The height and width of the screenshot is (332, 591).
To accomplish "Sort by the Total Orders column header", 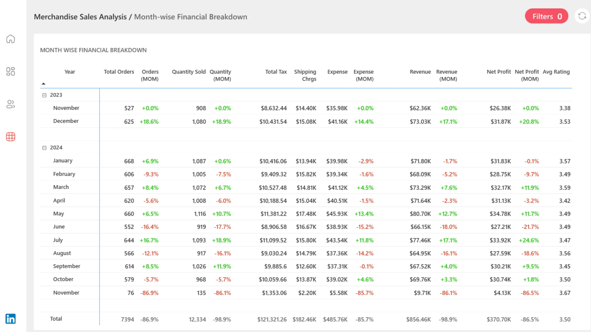I will point(119,72).
